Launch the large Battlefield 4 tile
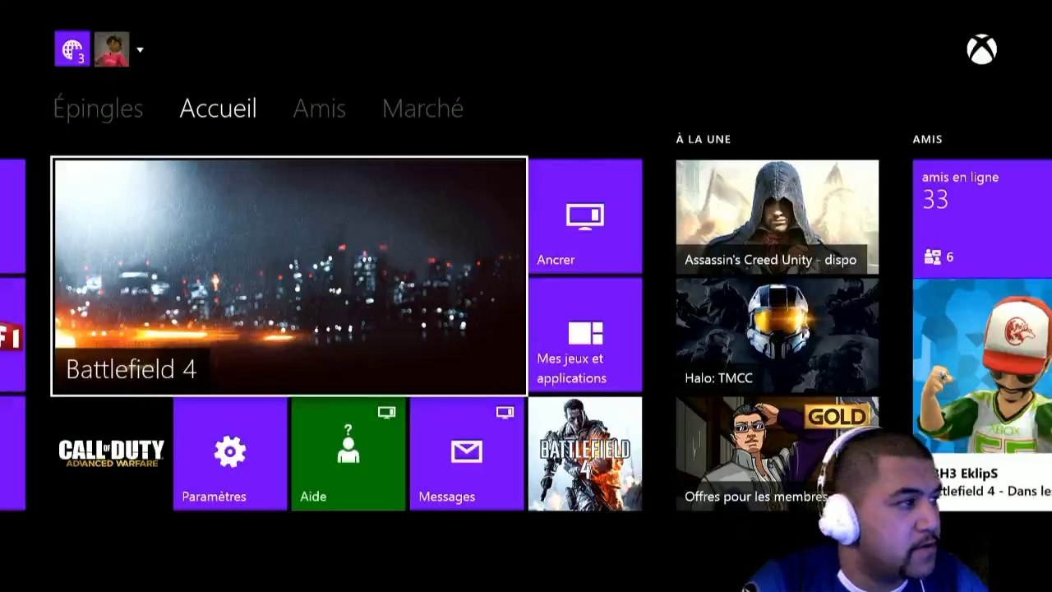Viewport: 1052px width, 592px height. pyautogui.click(x=289, y=276)
